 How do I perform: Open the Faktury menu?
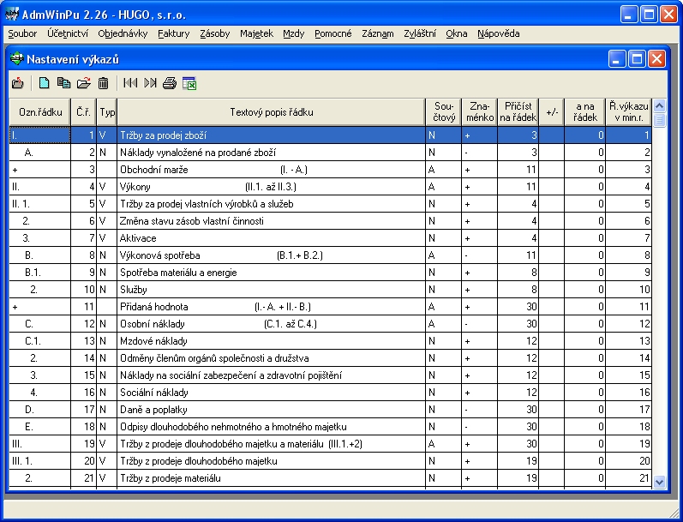coord(173,33)
